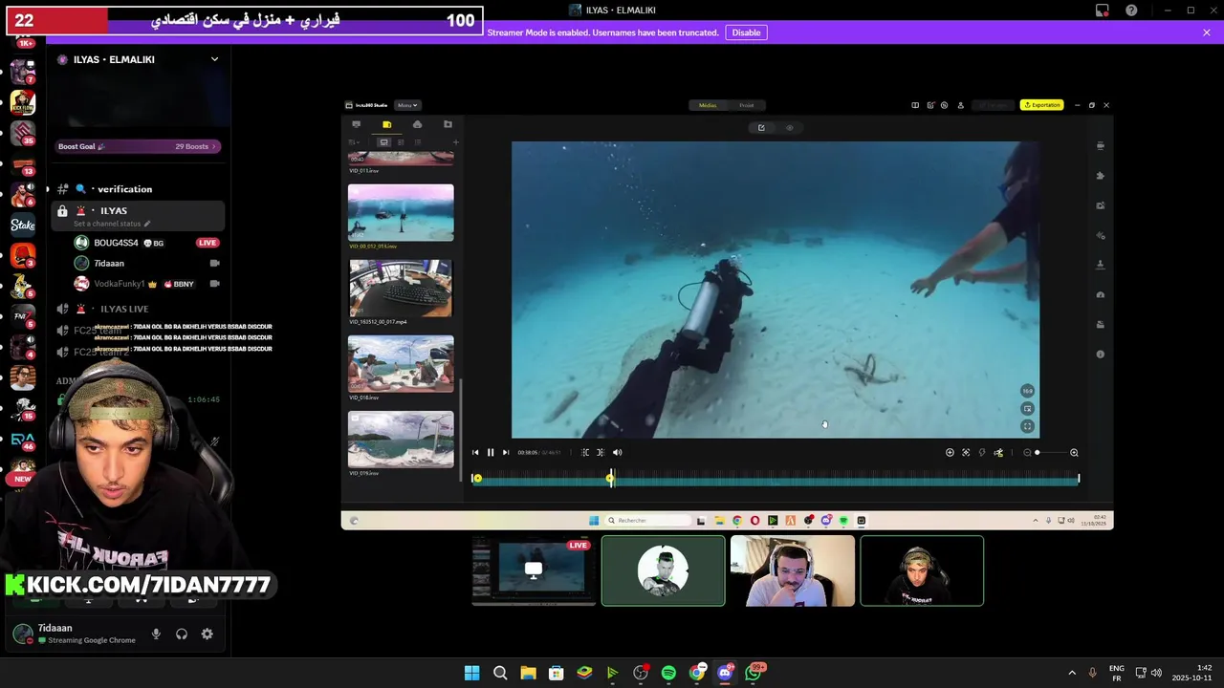Toggle picture-in-picture preview icon
Image resolution: width=1224 pixels, height=688 pixels.
pyautogui.click(x=1027, y=409)
